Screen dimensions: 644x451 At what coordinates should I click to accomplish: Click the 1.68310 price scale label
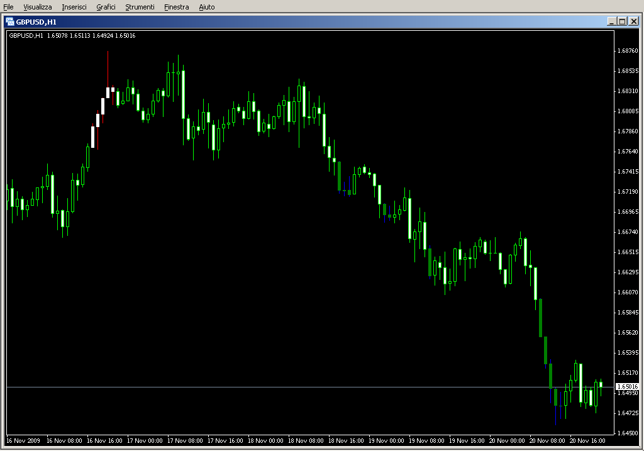(628, 91)
